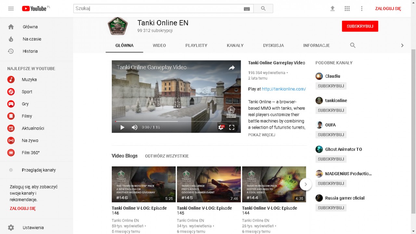Switch to the DYSKUSJA tab
The height and width of the screenshot is (234, 416).
click(273, 45)
